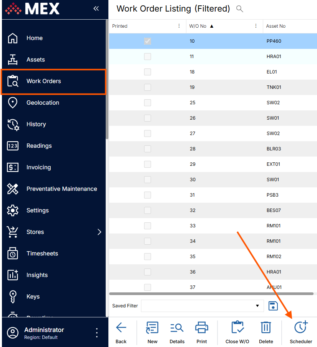Open the Geolocation menu item
The width and height of the screenshot is (317, 347).
(43, 103)
